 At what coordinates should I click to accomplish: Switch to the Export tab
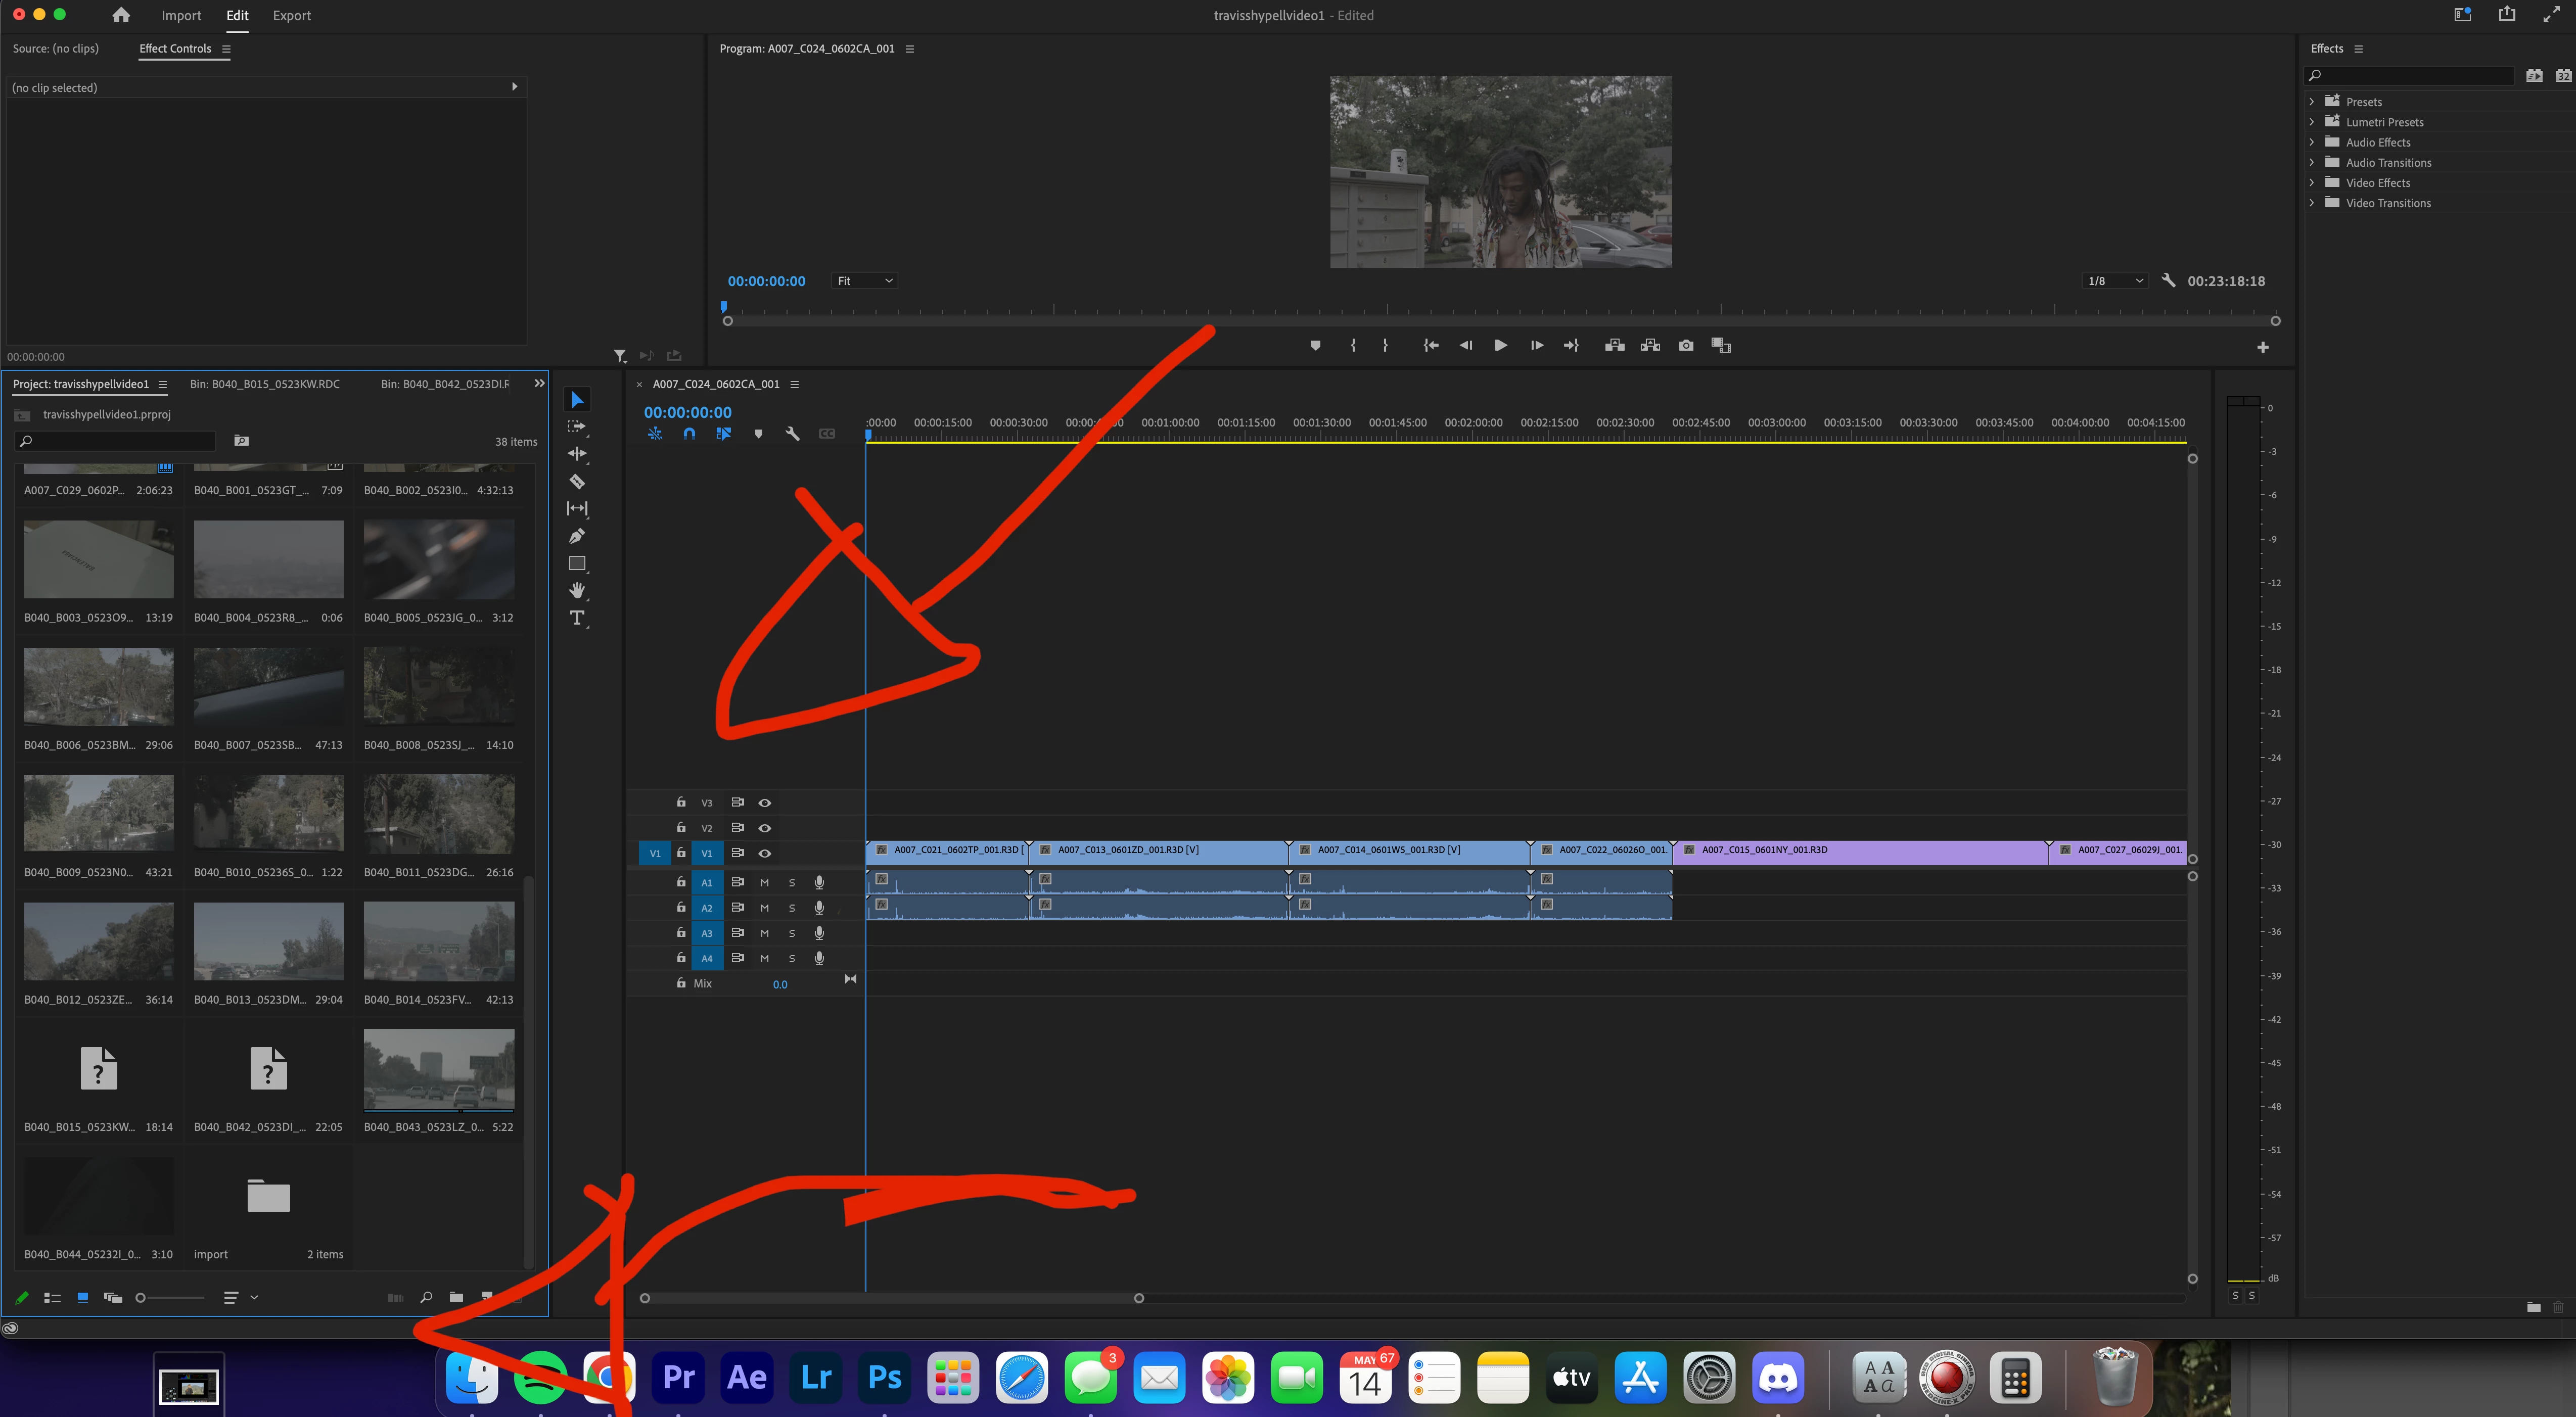coord(291,15)
